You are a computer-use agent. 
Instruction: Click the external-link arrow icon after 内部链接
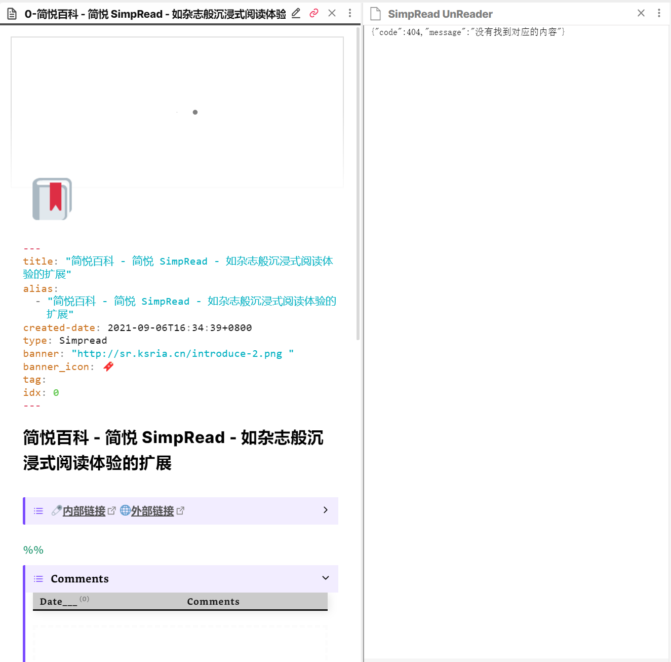pyautogui.click(x=112, y=511)
